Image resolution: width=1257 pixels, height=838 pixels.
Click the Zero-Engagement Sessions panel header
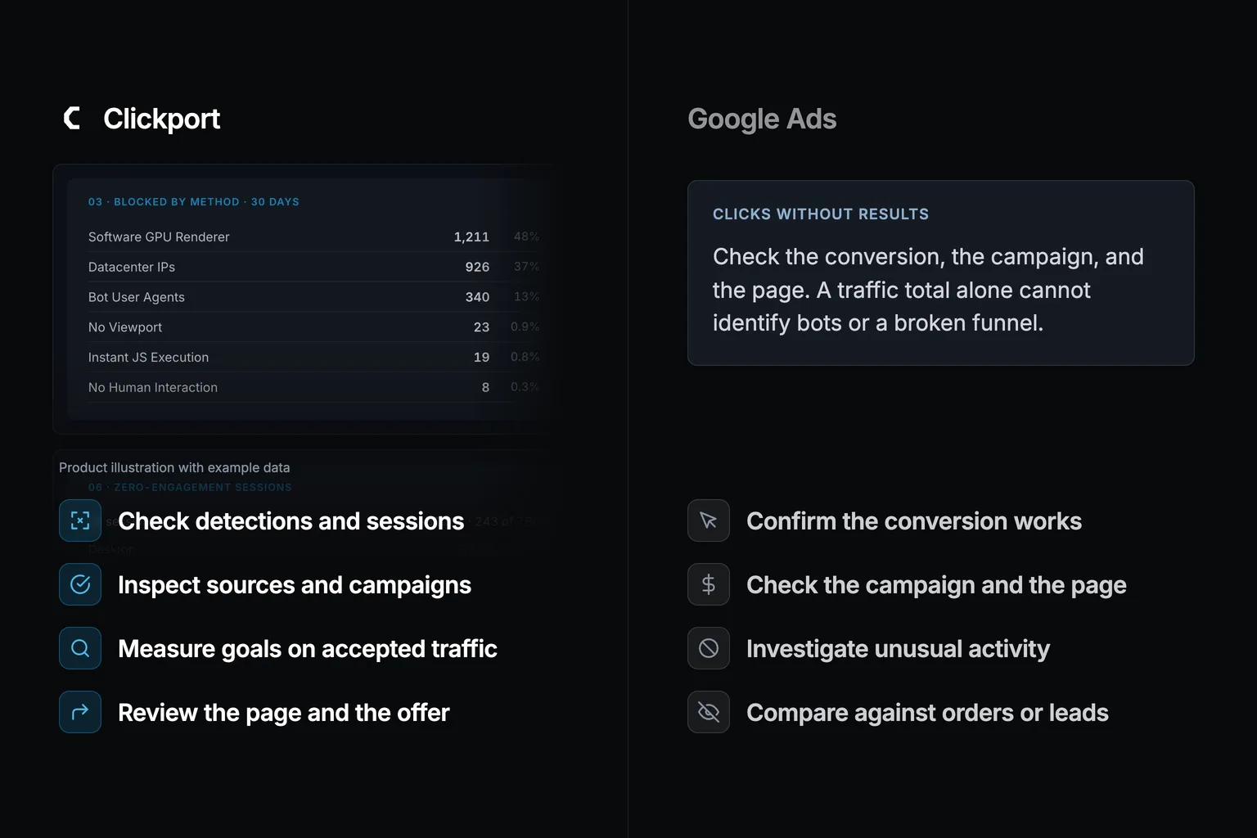[x=190, y=487]
